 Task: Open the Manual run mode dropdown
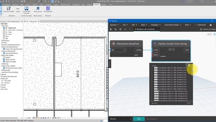coord(120,119)
